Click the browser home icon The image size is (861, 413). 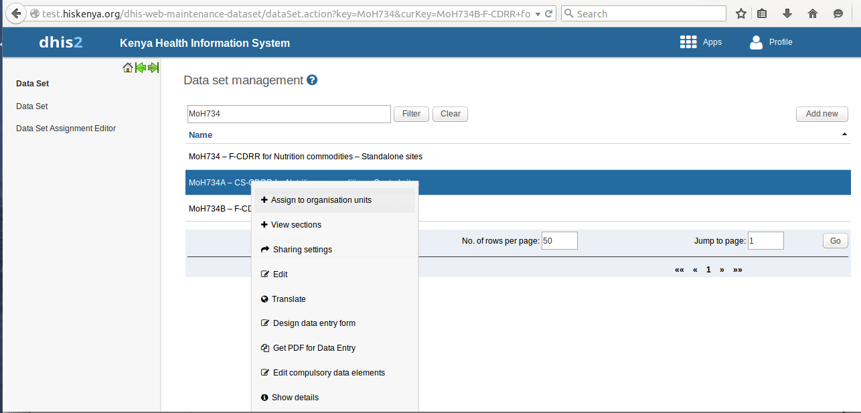tap(813, 13)
